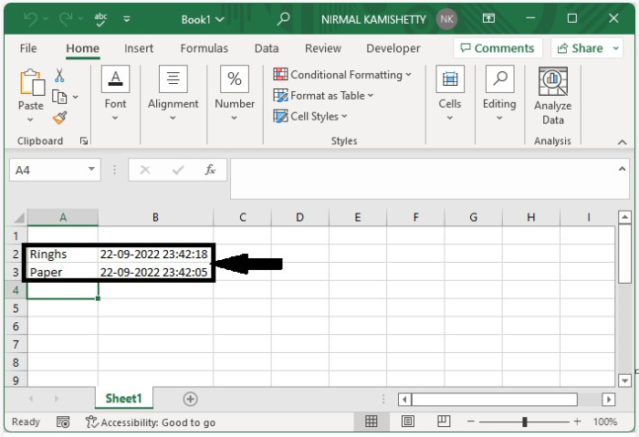The image size is (639, 437).
Task: Open Accessibility: Good to go status
Action: (151, 422)
